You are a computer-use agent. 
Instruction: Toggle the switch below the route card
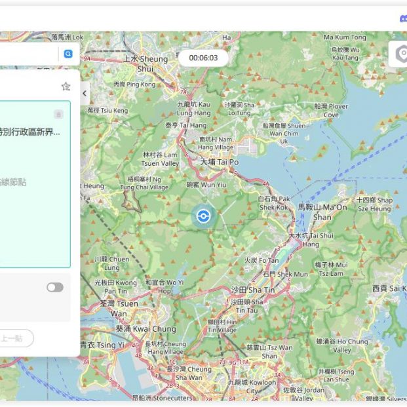point(55,287)
